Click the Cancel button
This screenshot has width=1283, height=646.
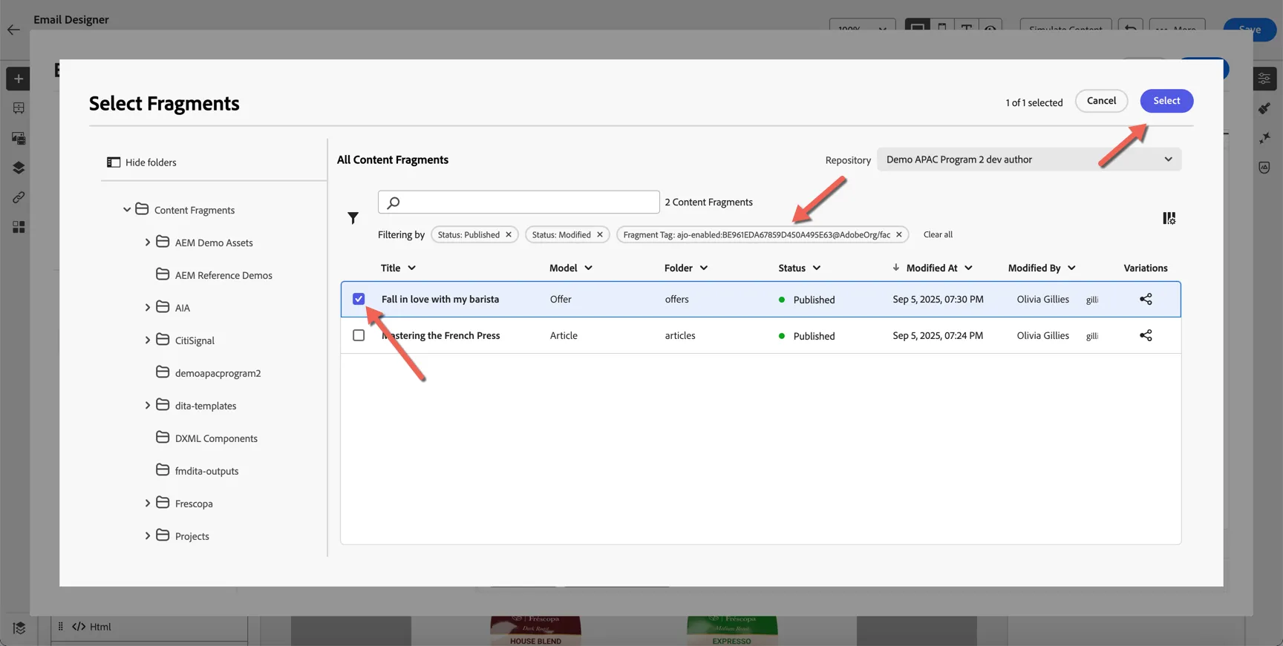click(x=1101, y=101)
